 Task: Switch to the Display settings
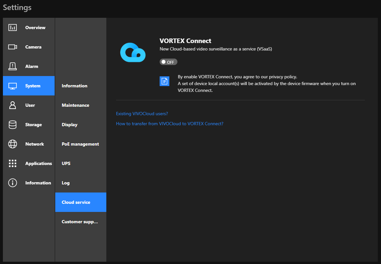coord(69,125)
